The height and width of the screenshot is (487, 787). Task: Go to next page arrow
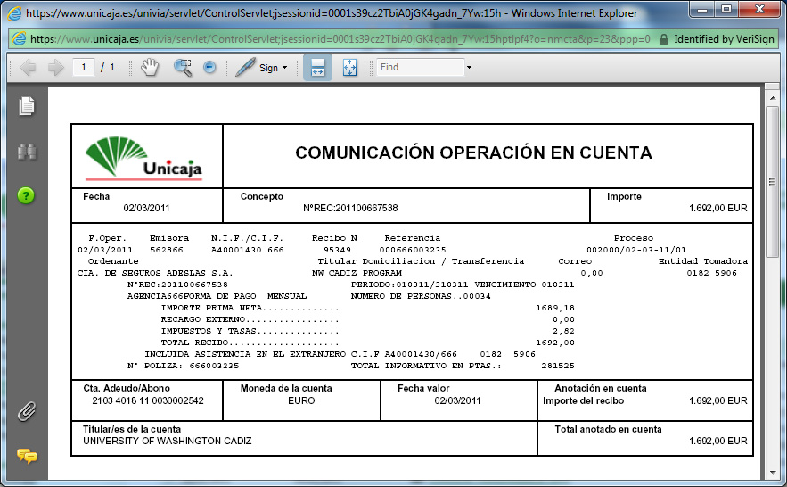56,67
